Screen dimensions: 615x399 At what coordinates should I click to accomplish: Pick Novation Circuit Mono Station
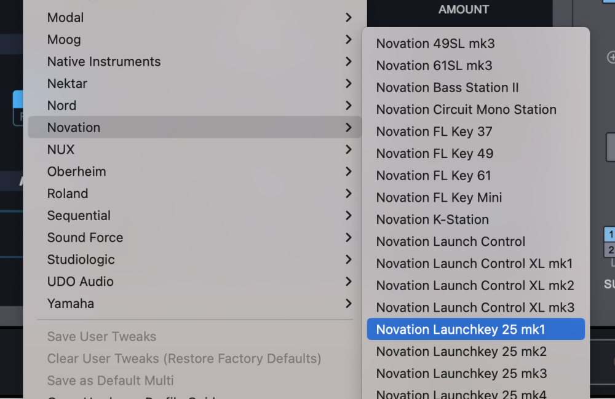[x=466, y=110]
